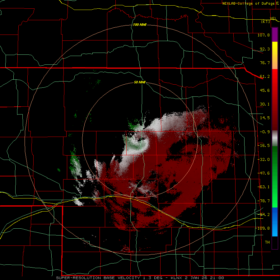Screen dimensions: 280x280
Task: Click the 107.8 value on velocity scale
Action: click(x=264, y=35)
